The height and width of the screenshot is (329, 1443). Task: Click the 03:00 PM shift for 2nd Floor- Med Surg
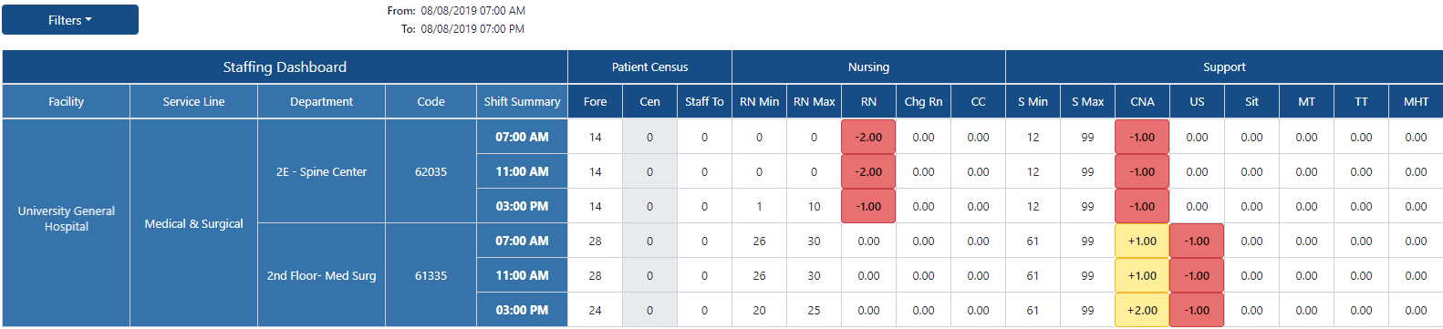click(x=522, y=310)
